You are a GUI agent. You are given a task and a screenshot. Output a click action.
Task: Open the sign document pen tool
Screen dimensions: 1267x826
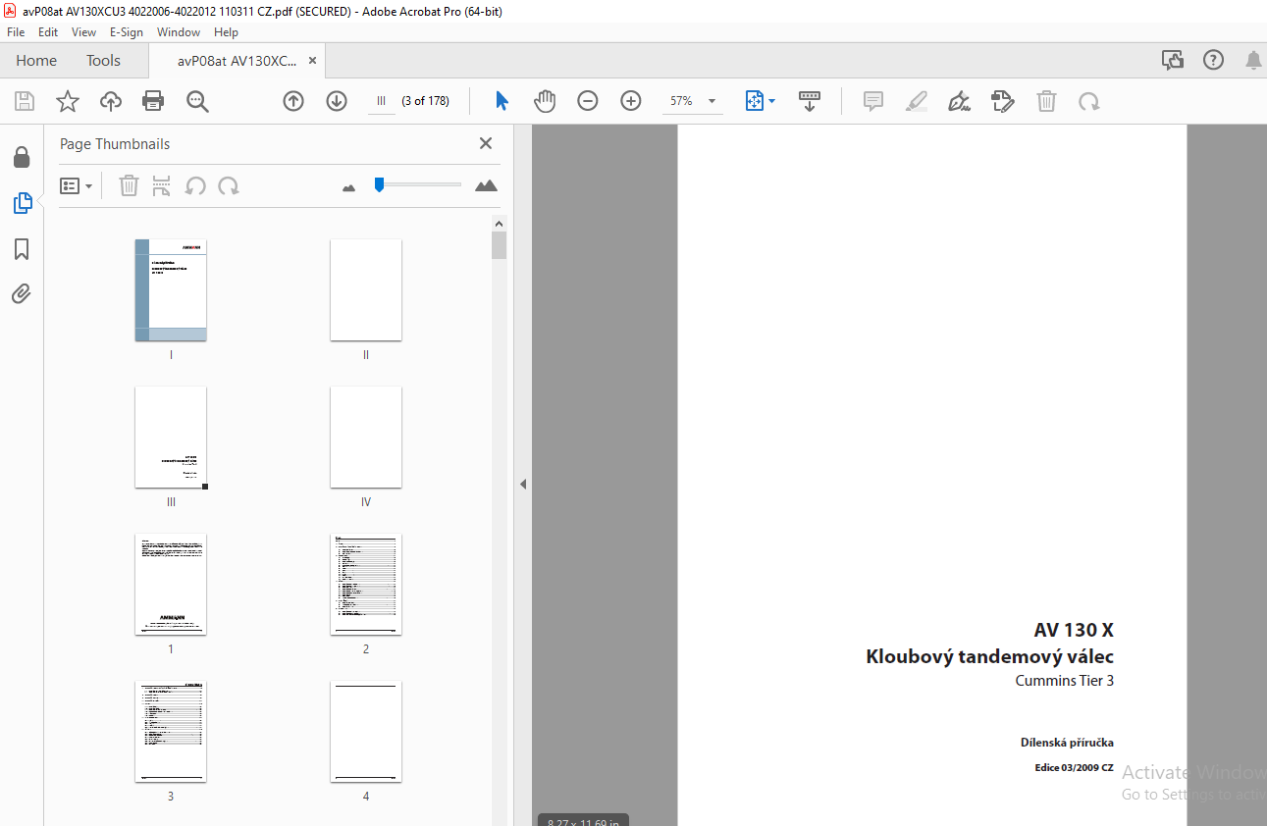[x=960, y=101]
